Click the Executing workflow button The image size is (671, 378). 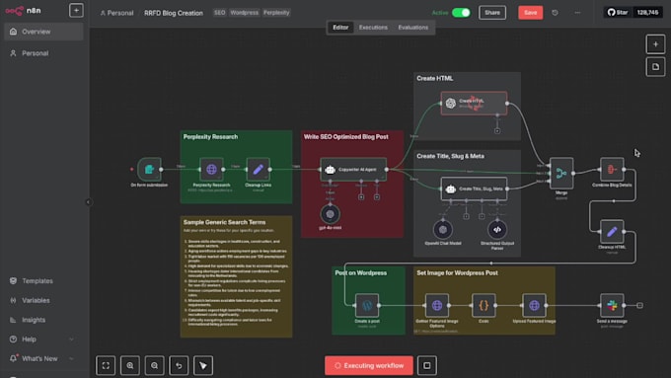[x=369, y=365]
